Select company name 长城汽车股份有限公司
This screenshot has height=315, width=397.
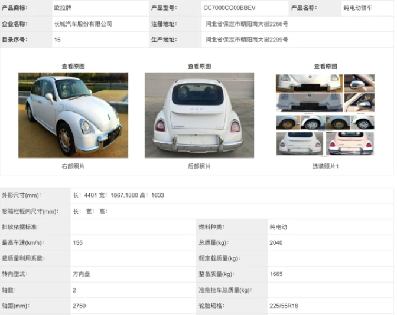pyautogui.click(x=83, y=24)
